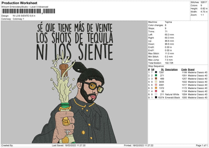
Task: Click the "Down:" measurement label
Action: 151,44
